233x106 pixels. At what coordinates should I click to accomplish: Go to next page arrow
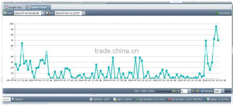(x=193, y=91)
